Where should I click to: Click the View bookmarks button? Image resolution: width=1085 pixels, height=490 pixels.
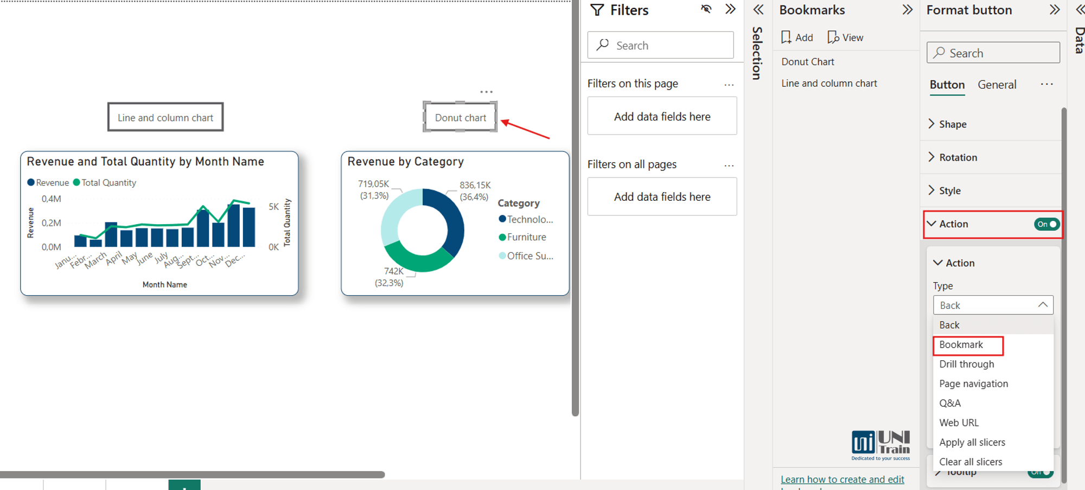pos(845,37)
